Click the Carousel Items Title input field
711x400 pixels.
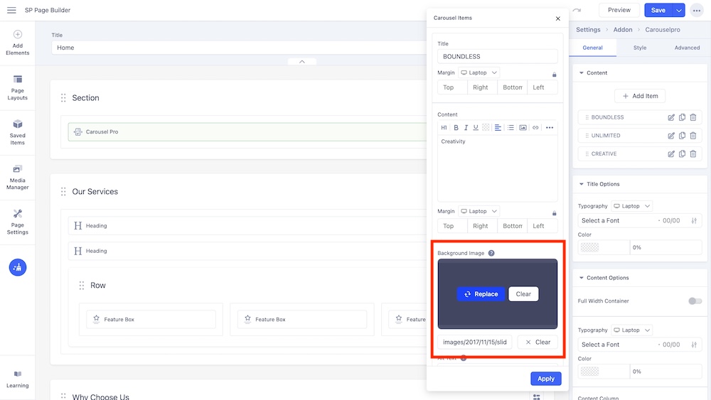[x=498, y=57]
